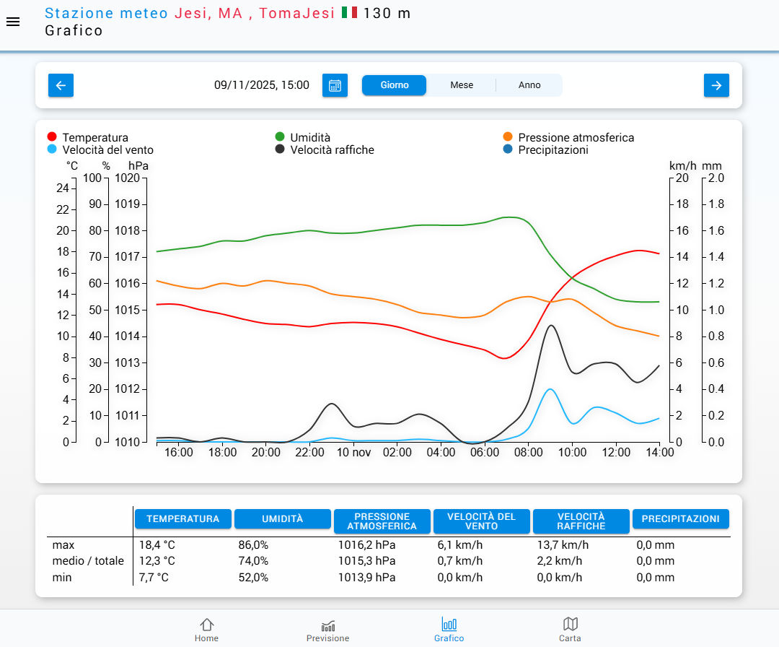Click the TEMPERATURA column button
Screen dimensions: 779x647
[x=182, y=519]
